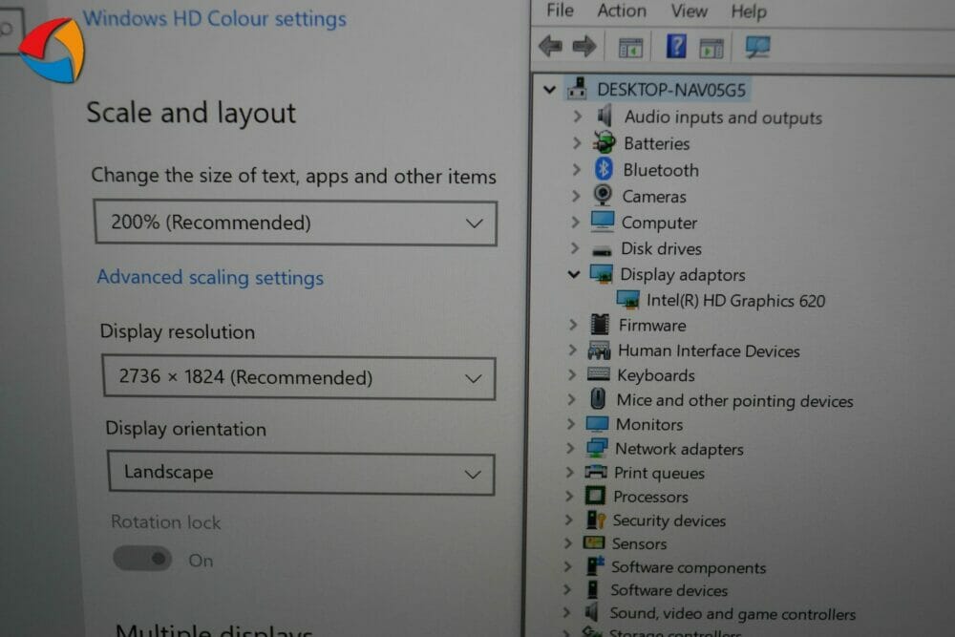Click the Security devices key icon
The image size is (955, 637).
pos(595,520)
